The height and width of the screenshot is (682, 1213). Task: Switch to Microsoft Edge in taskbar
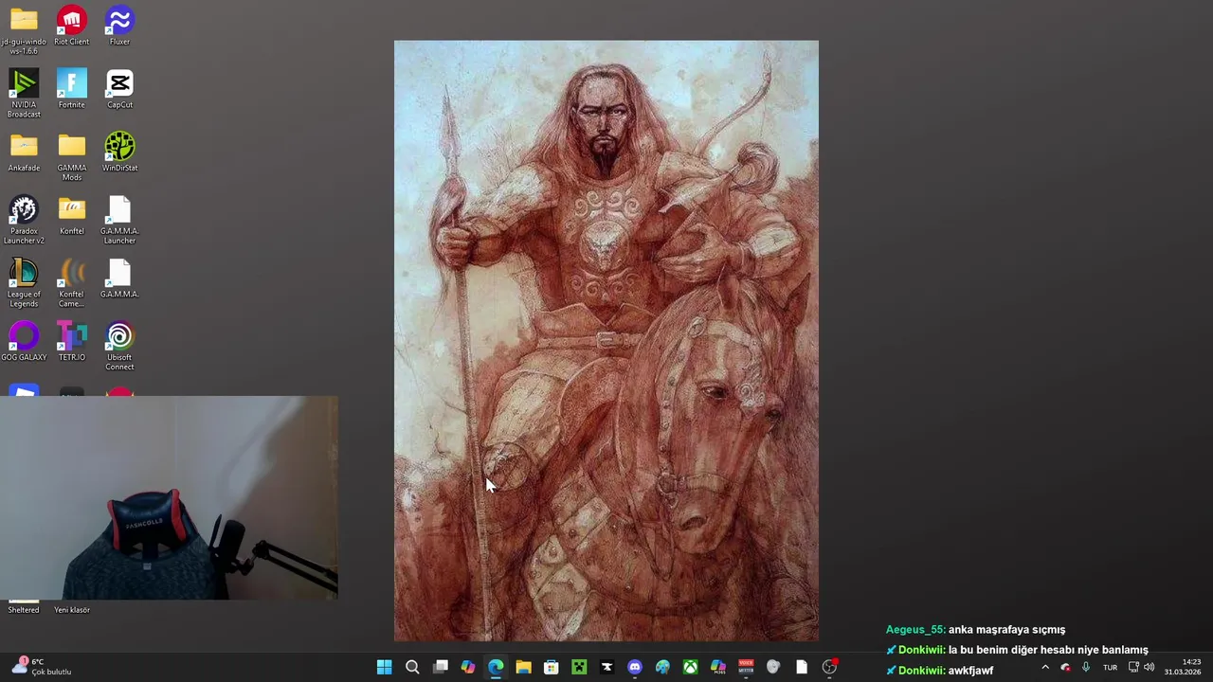[x=496, y=667]
